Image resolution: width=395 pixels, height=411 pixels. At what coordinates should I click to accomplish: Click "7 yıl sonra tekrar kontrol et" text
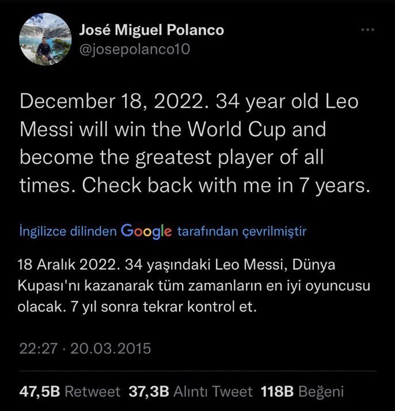[167, 307]
